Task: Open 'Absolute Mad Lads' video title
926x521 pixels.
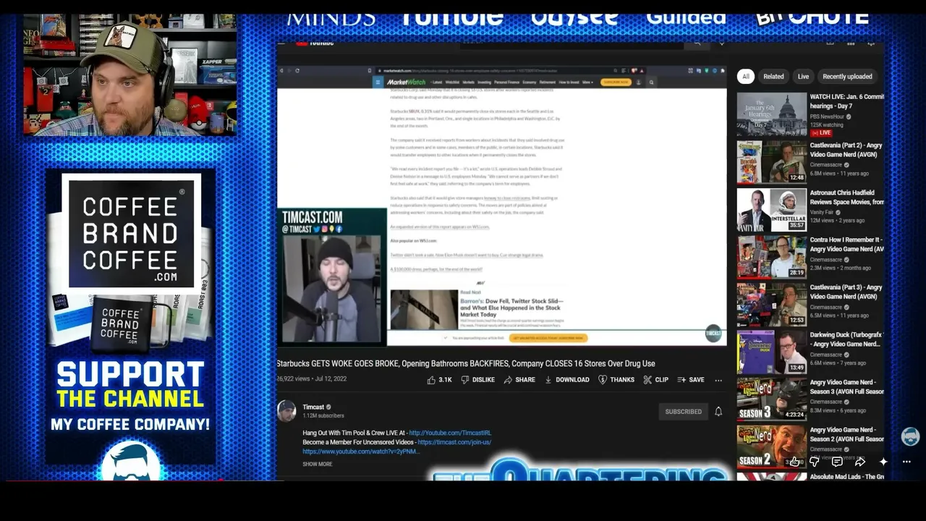Action: (x=847, y=477)
